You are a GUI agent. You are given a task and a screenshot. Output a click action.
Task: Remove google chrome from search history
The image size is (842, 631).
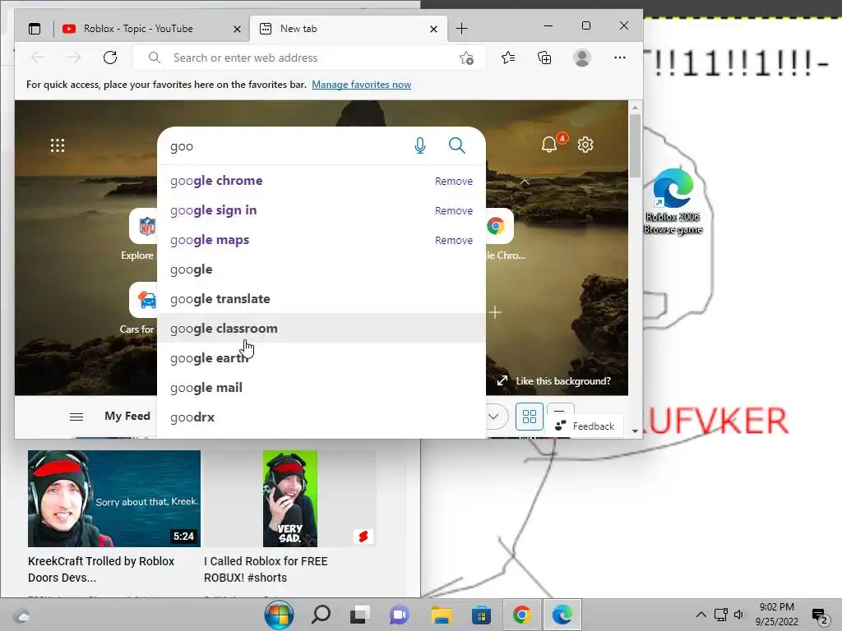(454, 182)
